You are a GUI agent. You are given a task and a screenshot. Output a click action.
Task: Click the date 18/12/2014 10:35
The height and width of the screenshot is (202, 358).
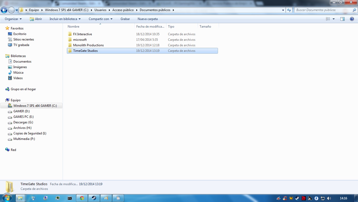pos(148,34)
